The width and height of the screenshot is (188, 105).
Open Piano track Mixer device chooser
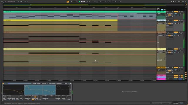pos(161,13)
